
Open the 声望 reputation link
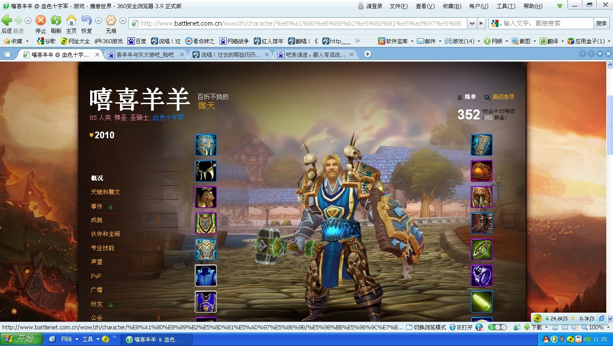click(96, 262)
